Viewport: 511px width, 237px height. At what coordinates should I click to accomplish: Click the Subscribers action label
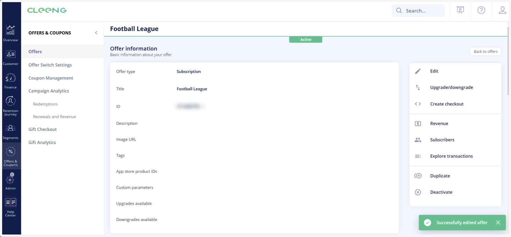(x=442, y=140)
